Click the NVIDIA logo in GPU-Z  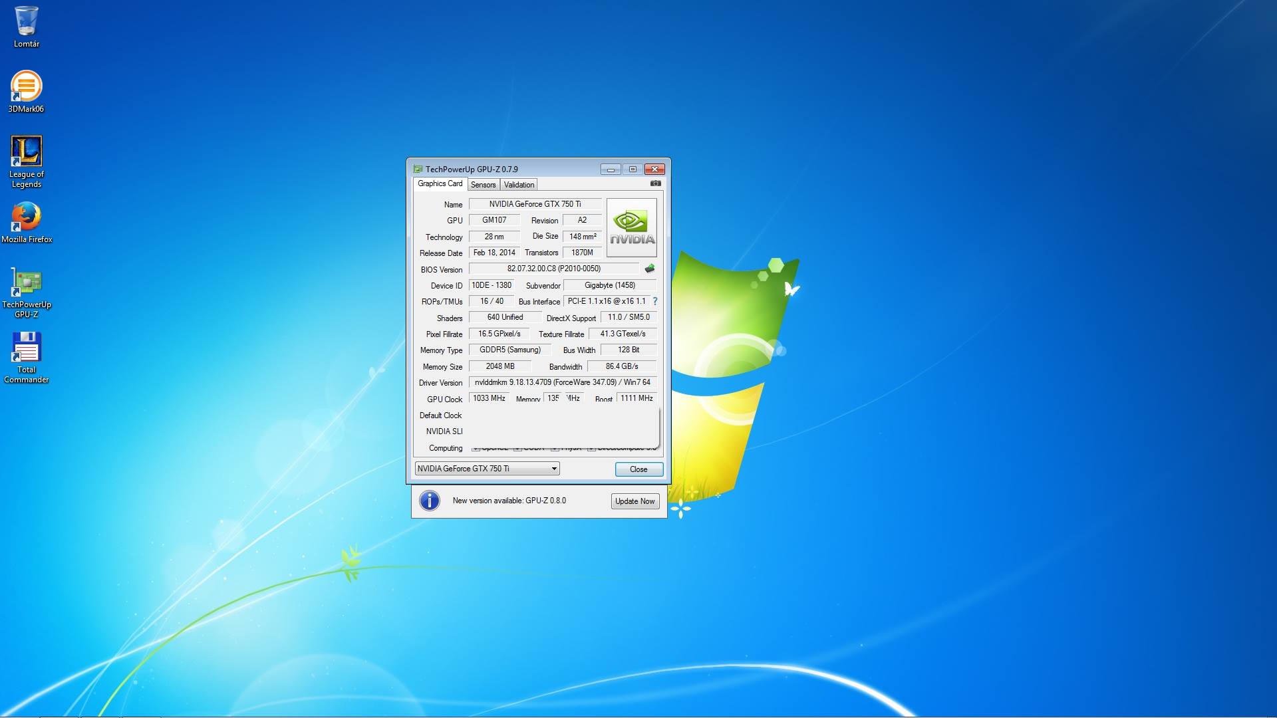pyautogui.click(x=631, y=227)
